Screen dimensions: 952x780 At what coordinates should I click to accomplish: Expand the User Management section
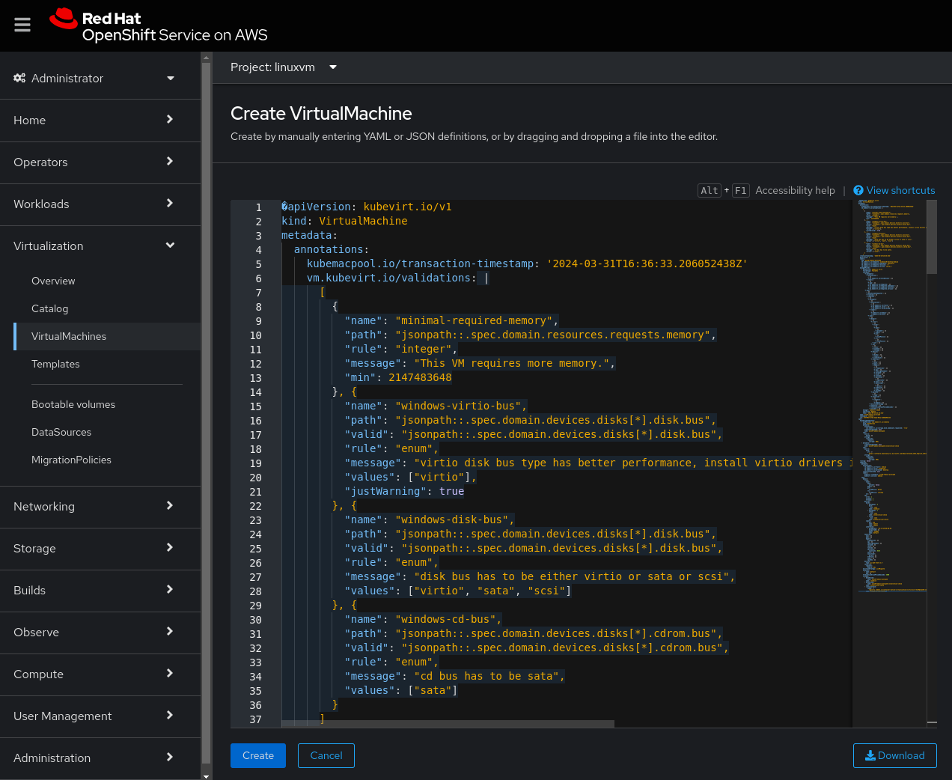coord(100,716)
